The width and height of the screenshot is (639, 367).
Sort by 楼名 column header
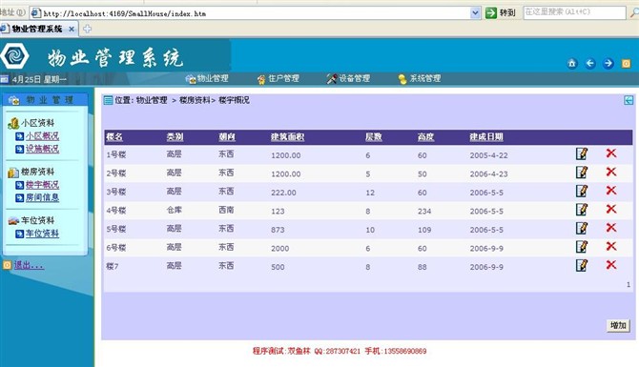pyautogui.click(x=114, y=137)
